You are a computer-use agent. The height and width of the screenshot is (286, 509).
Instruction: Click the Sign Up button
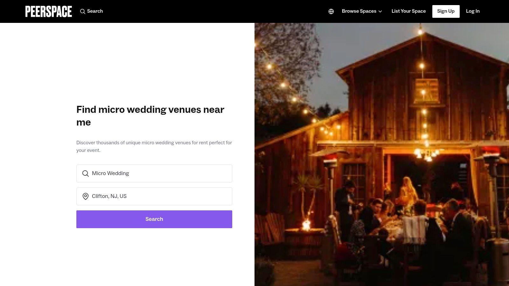tap(446, 11)
